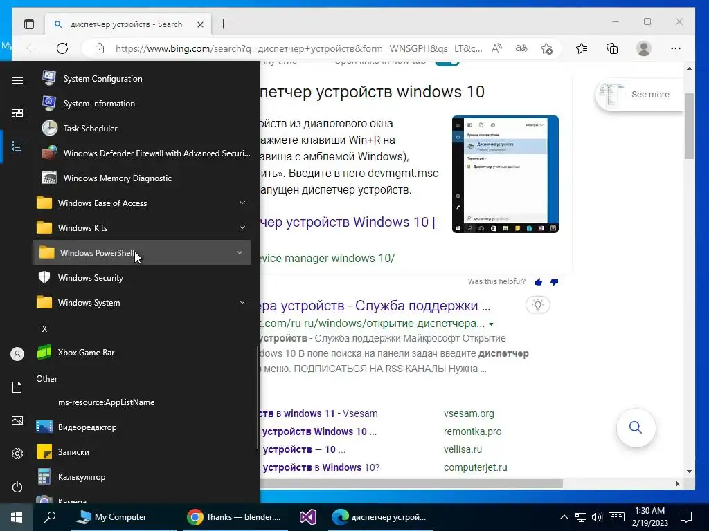Open computerjet.ru link

[475, 468]
